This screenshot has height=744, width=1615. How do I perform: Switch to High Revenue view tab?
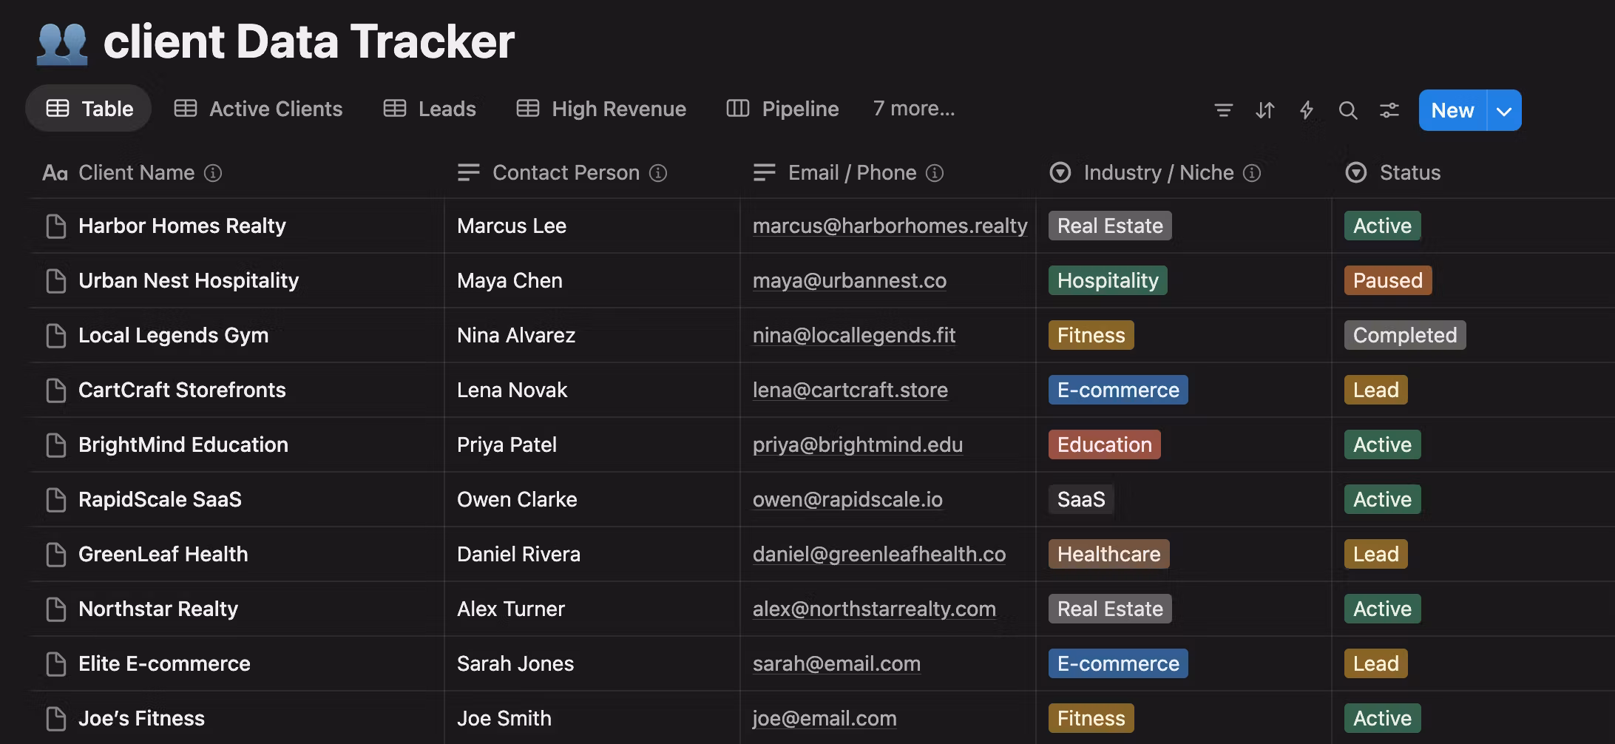click(x=601, y=109)
